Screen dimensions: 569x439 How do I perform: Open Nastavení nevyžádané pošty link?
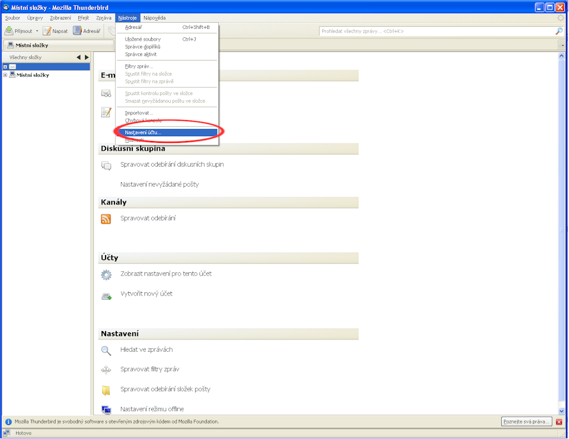click(x=159, y=184)
